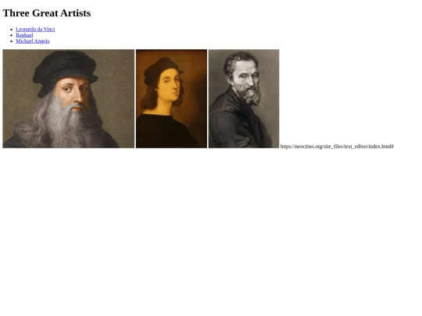Click the black hat in first portrait
Image resolution: width=422 pixels, height=316 pixels.
point(65,70)
